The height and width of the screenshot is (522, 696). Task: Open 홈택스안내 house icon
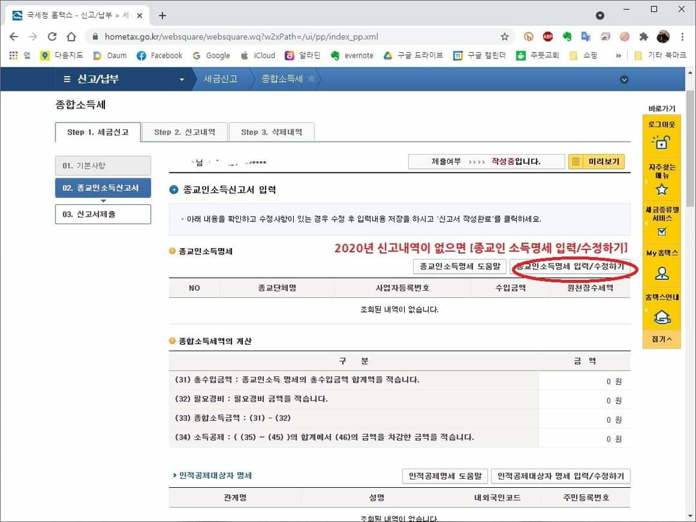661,317
